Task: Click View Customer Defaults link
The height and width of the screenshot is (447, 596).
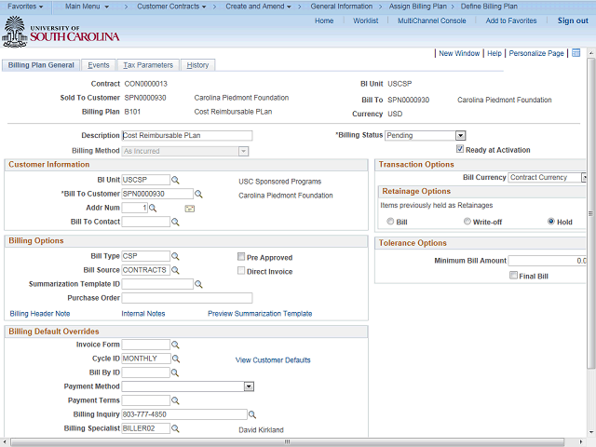Action: tap(273, 360)
